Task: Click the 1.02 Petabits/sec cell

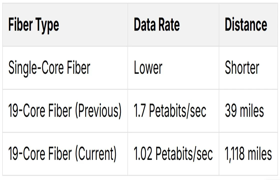Action: point(173,154)
